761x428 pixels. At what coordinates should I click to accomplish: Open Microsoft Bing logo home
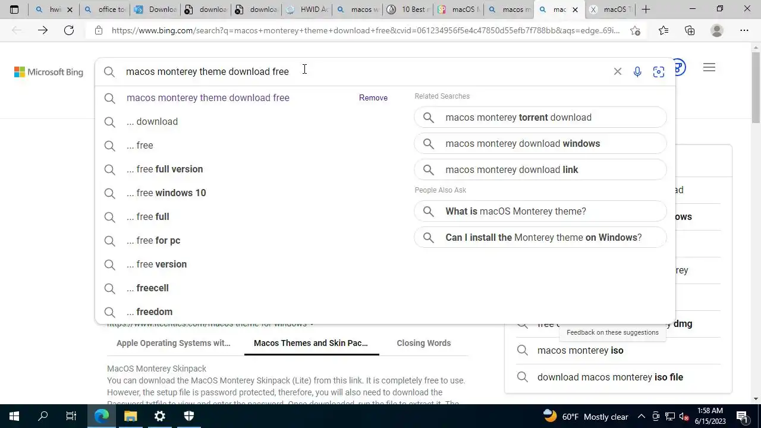coord(49,72)
